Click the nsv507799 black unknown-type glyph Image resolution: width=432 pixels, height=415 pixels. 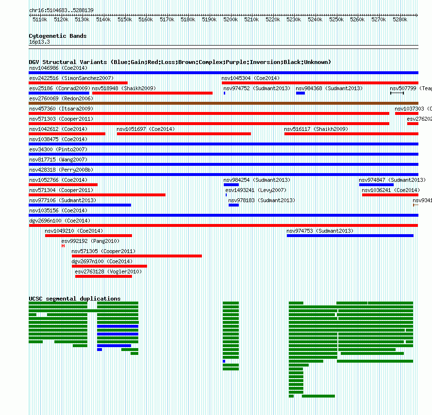pyautogui.click(x=397, y=93)
